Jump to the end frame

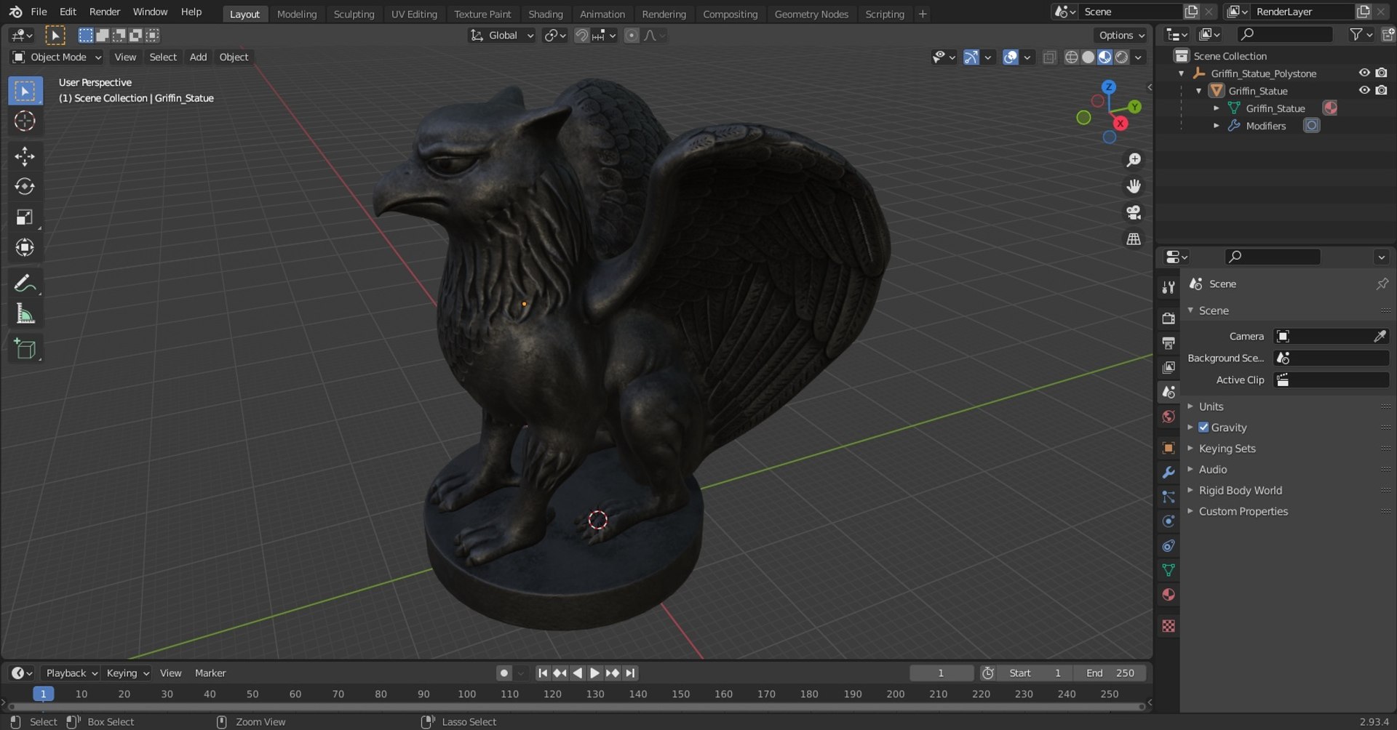pos(630,673)
